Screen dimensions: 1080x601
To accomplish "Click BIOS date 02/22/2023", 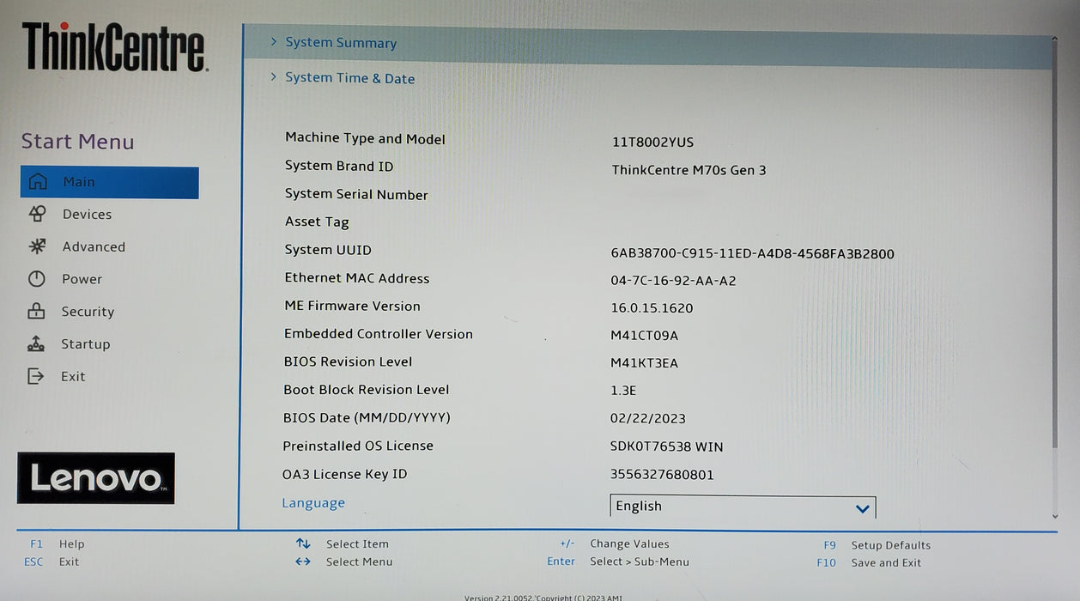I will tap(648, 419).
